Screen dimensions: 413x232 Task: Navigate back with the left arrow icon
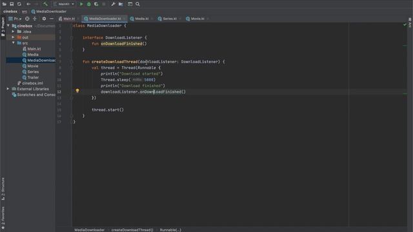pos(28,4)
